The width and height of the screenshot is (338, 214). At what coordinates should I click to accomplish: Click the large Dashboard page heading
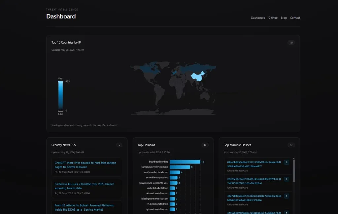61,16
